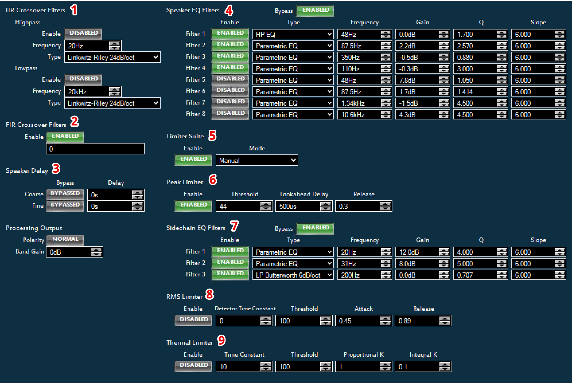Adjust RMS Detector Time Constant stepper
The image size is (572, 383).
(266, 321)
